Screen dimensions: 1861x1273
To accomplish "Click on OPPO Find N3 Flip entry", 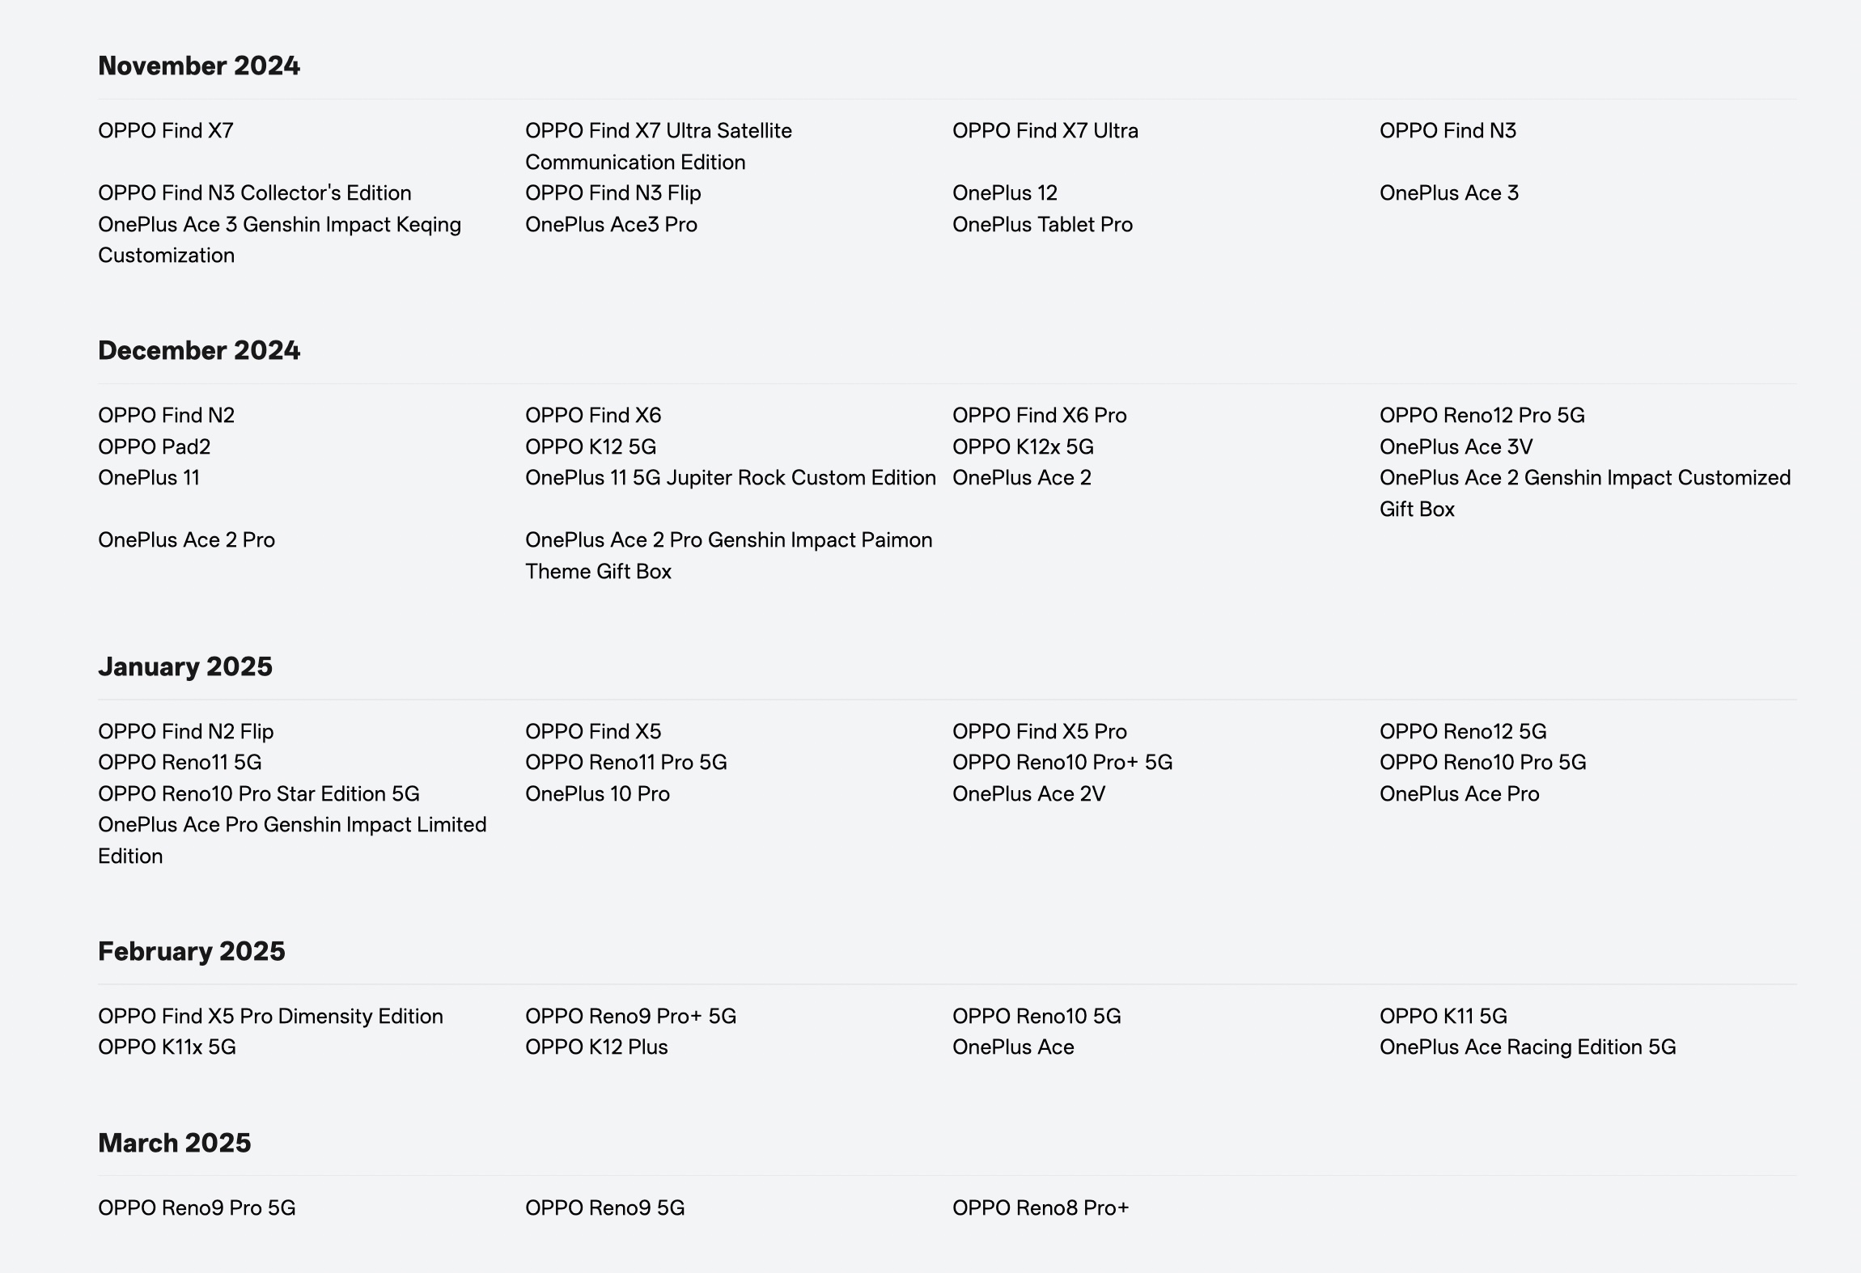I will (611, 191).
